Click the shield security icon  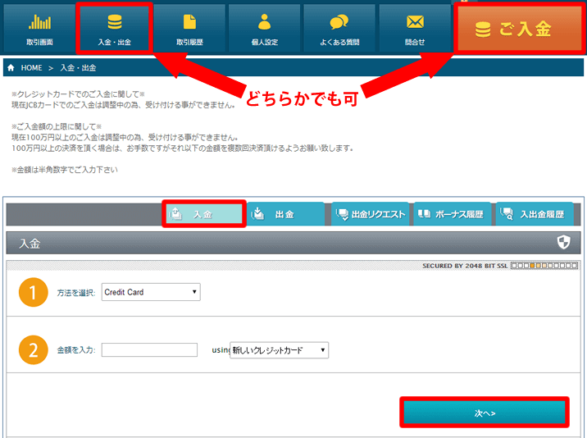pyautogui.click(x=563, y=242)
